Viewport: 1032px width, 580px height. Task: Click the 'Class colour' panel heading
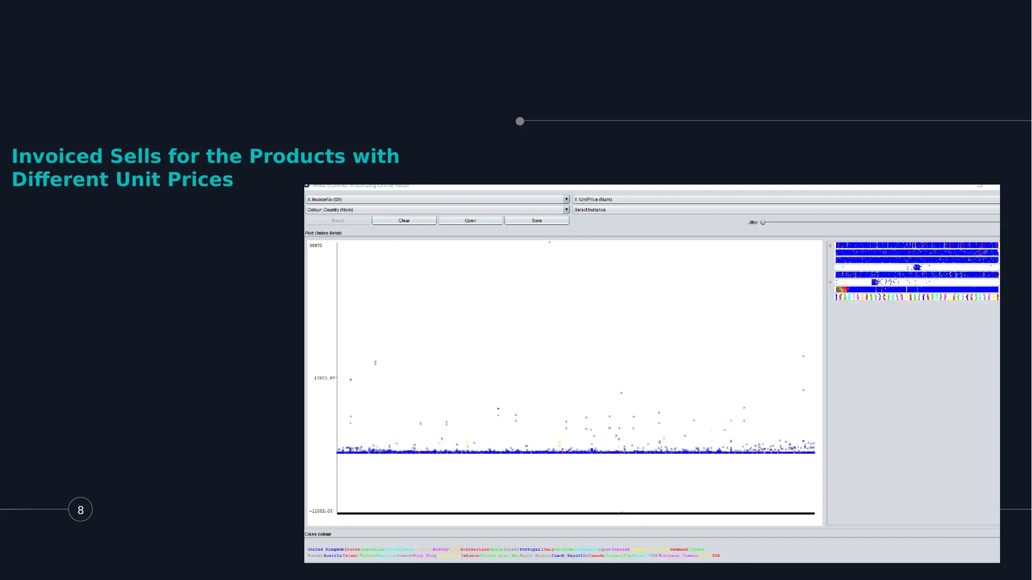coord(318,534)
